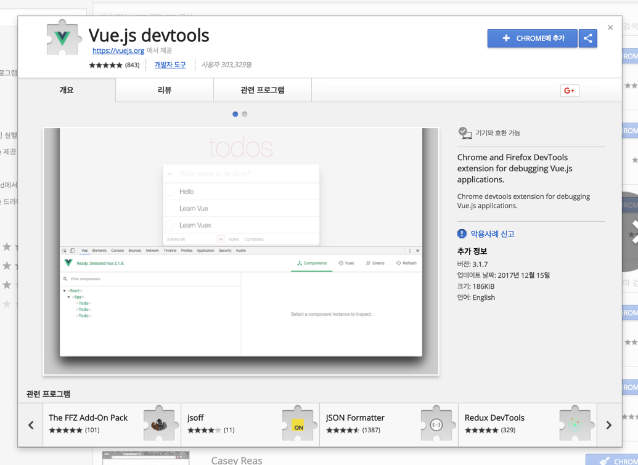The width and height of the screenshot is (638, 465).
Task: Show previous related extensions
Action: click(31, 425)
